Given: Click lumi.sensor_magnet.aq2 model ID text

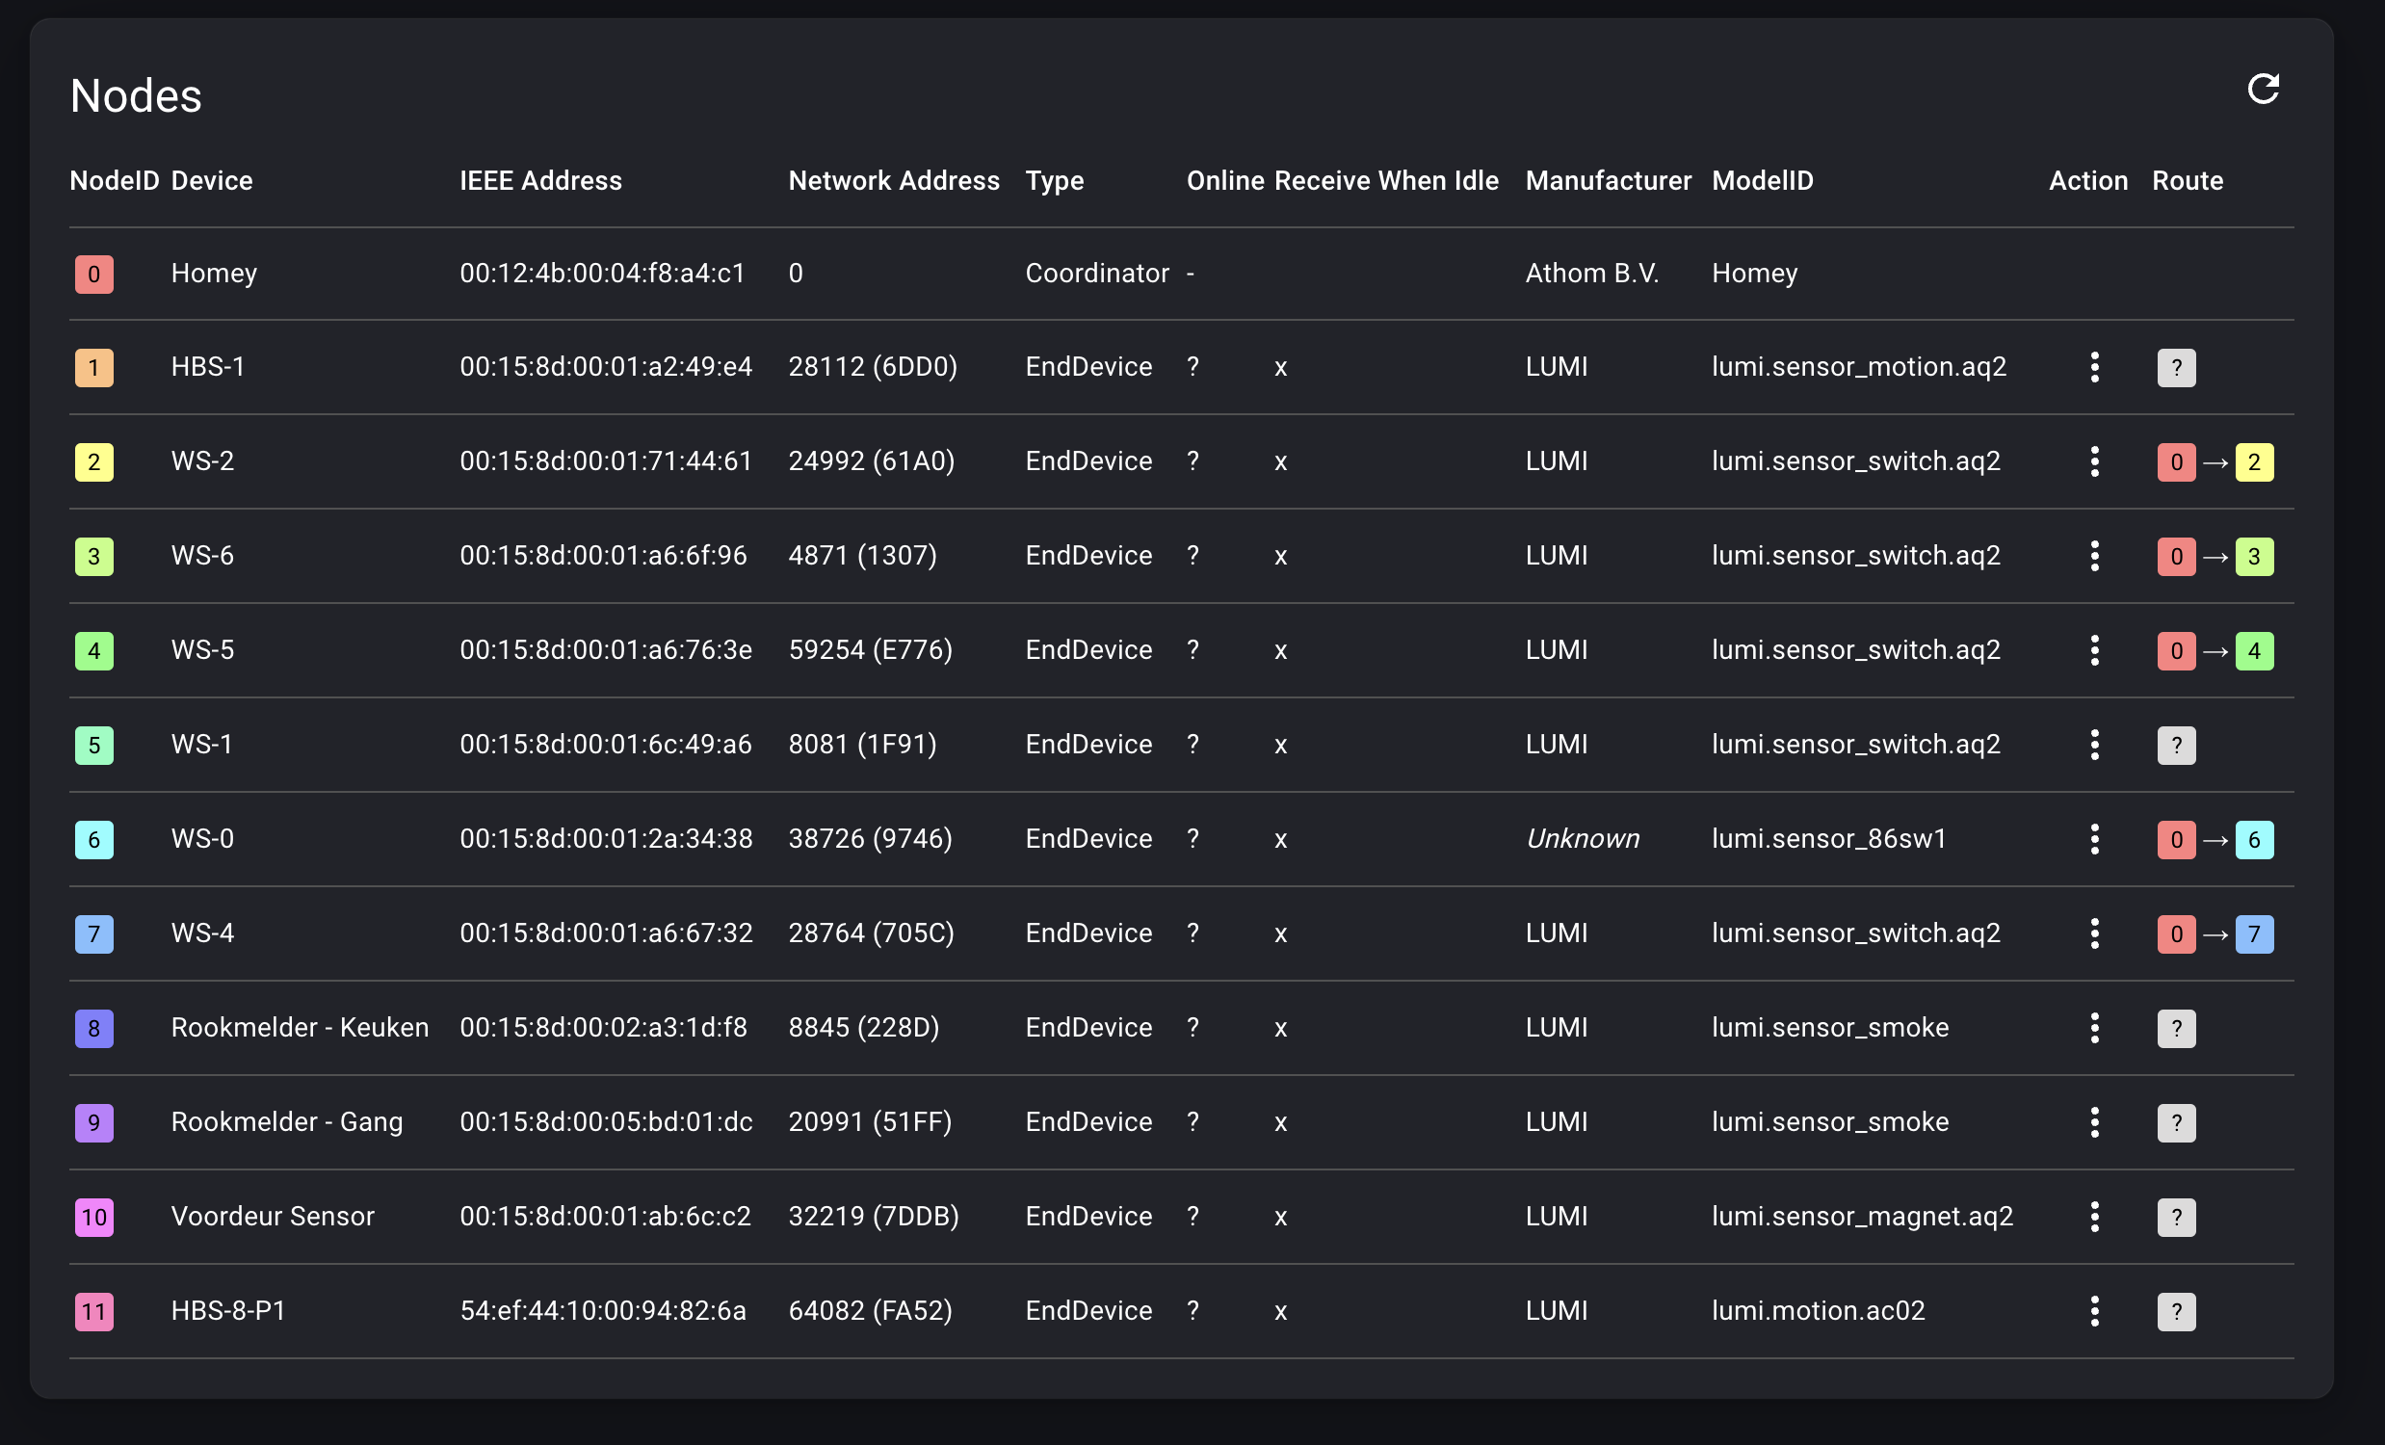Looking at the screenshot, I should click(1861, 1216).
